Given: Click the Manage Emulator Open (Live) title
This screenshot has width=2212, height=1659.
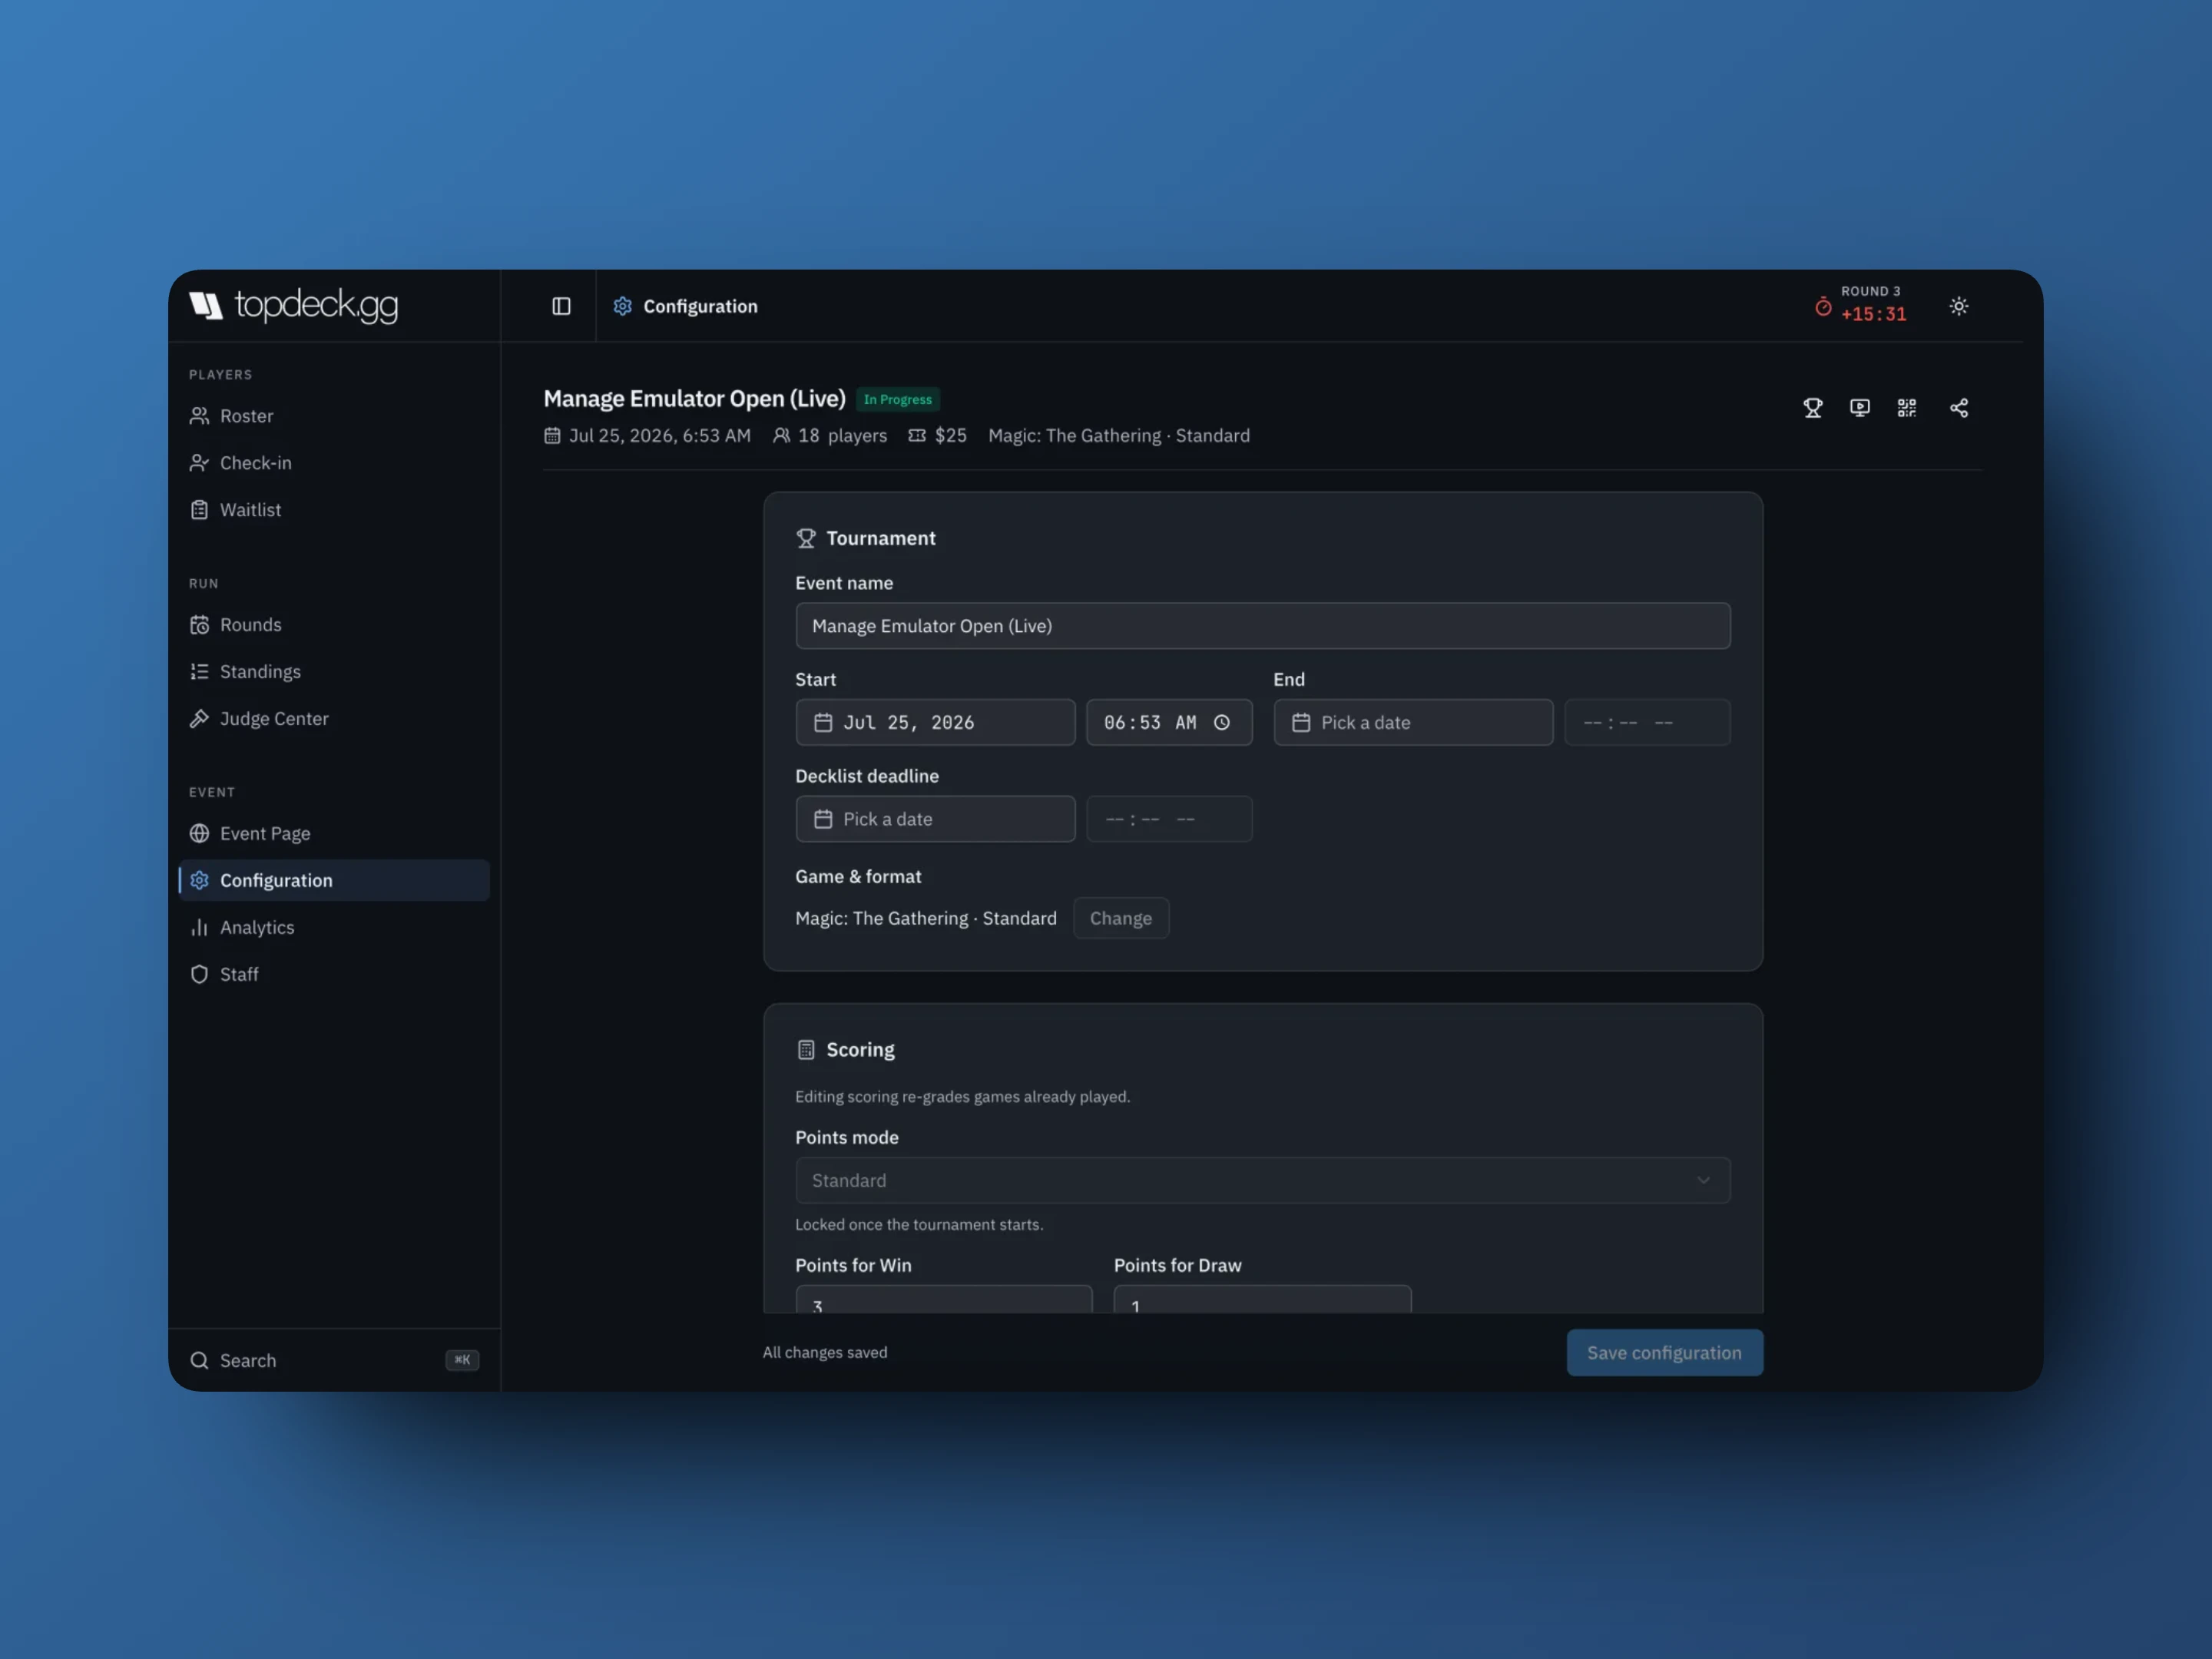Looking at the screenshot, I should tap(694, 399).
